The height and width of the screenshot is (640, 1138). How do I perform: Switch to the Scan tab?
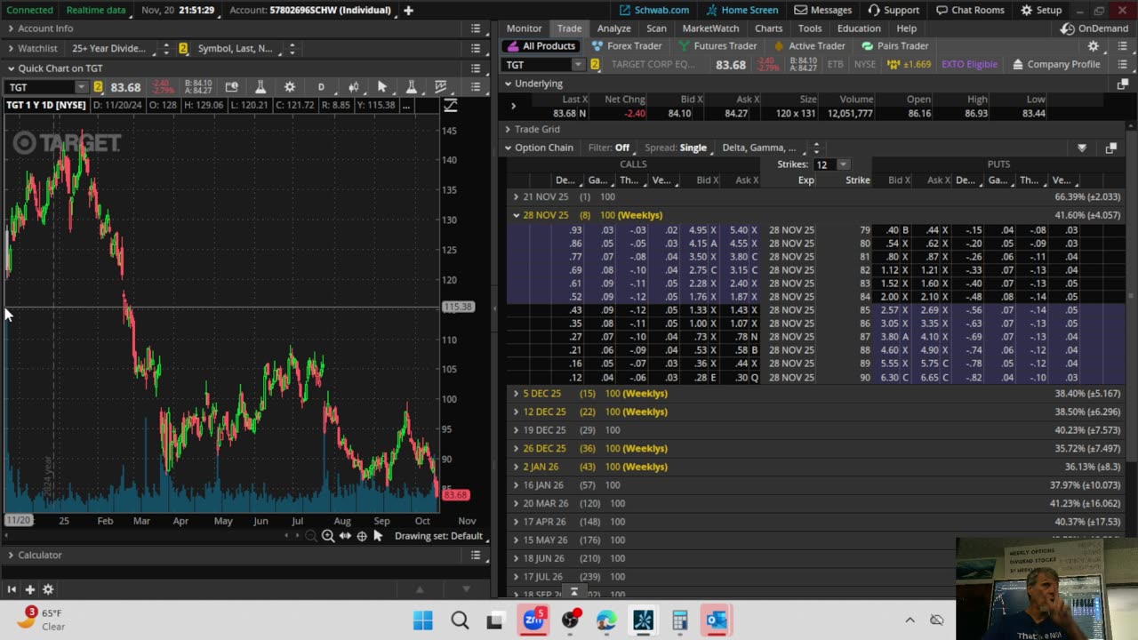coord(656,28)
